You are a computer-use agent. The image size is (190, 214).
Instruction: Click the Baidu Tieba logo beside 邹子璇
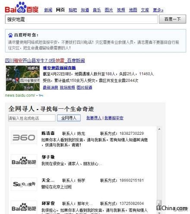click(24, 161)
